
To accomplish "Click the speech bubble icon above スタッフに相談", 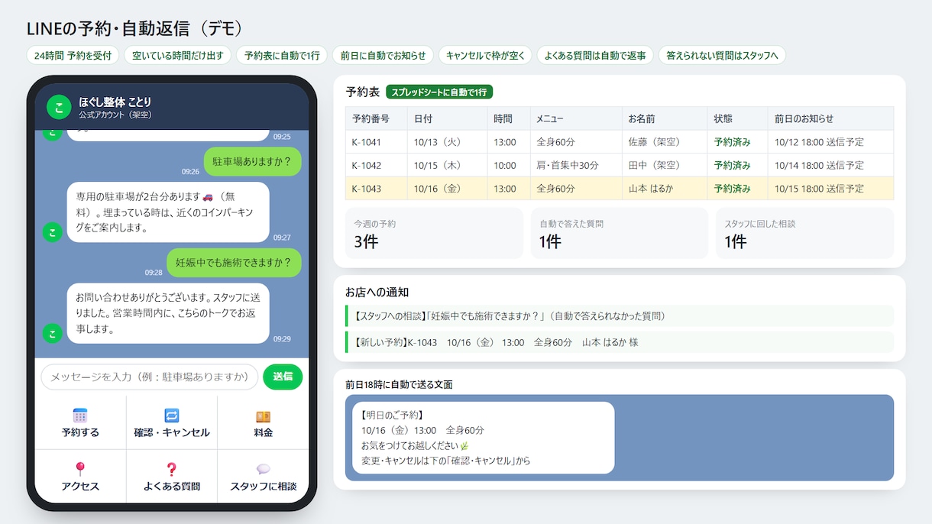I will (264, 469).
